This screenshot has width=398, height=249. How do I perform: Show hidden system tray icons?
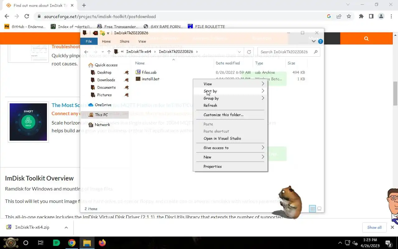pyautogui.click(x=340, y=243)
